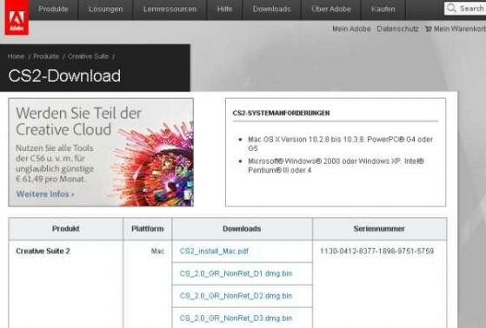Image resolution: width=486 pixels, height=328 pixels.
Task: Click the Microsoft Windows 2000 requirement line
Action: click(x=336, y=166)
